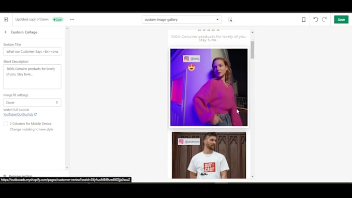
Task: Click sidebar scrollbar down arrow
Action: tap(67, 167)
